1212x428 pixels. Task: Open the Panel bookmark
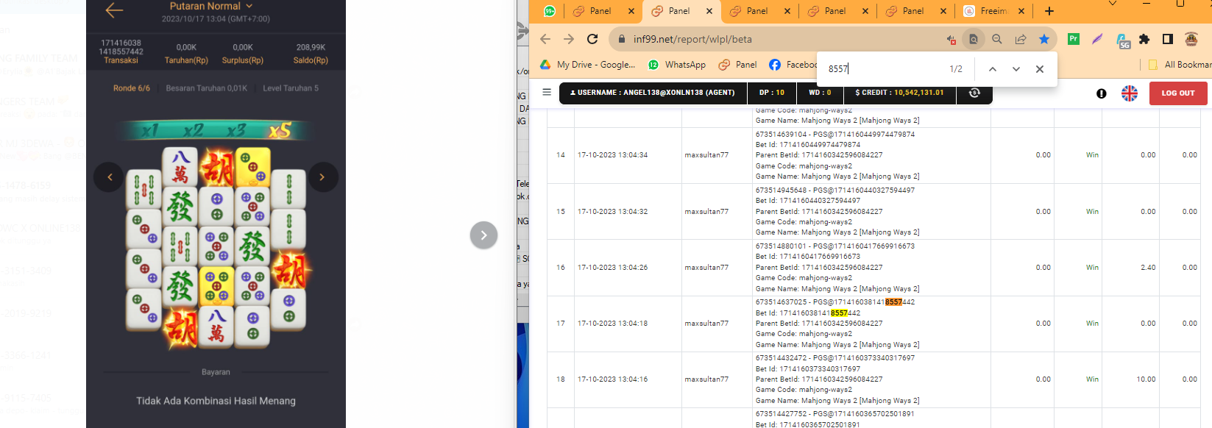coord(737,65)
